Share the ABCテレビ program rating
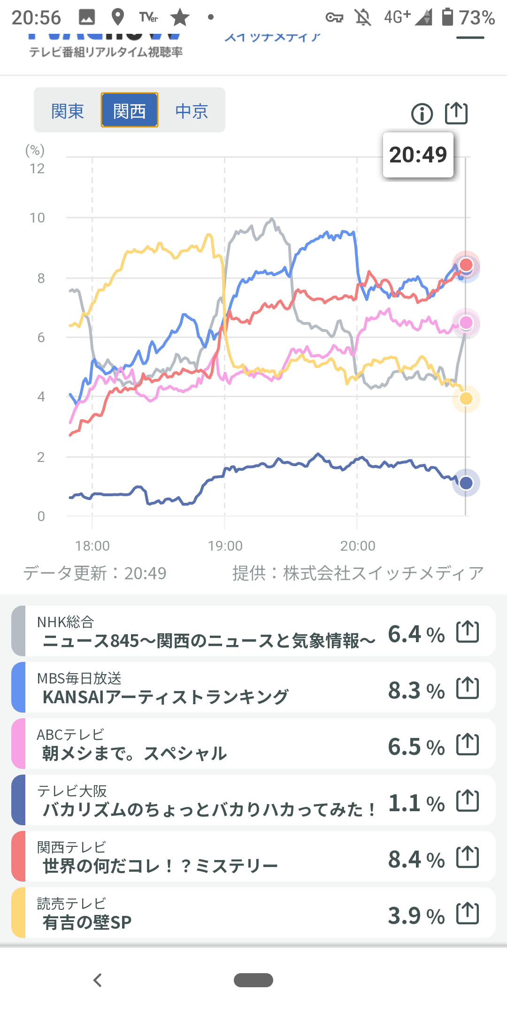507x1014 pixels. point(468,744)
